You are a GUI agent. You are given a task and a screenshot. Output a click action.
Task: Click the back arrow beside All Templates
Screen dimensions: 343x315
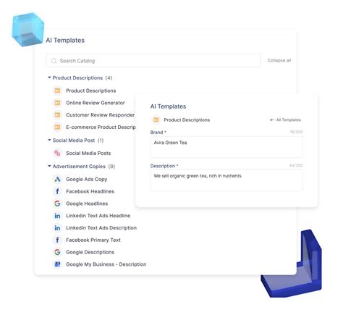(272, 120)
